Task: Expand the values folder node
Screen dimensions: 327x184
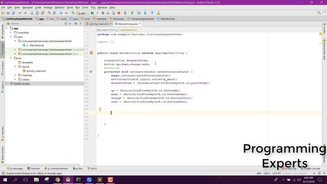Action: [x=15, y=80]
